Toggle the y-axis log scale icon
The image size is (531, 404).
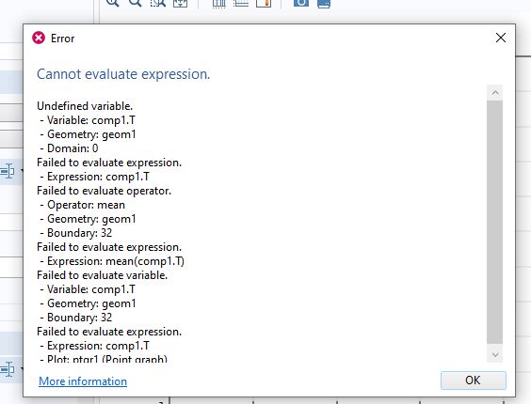click(x=241, y=3)
